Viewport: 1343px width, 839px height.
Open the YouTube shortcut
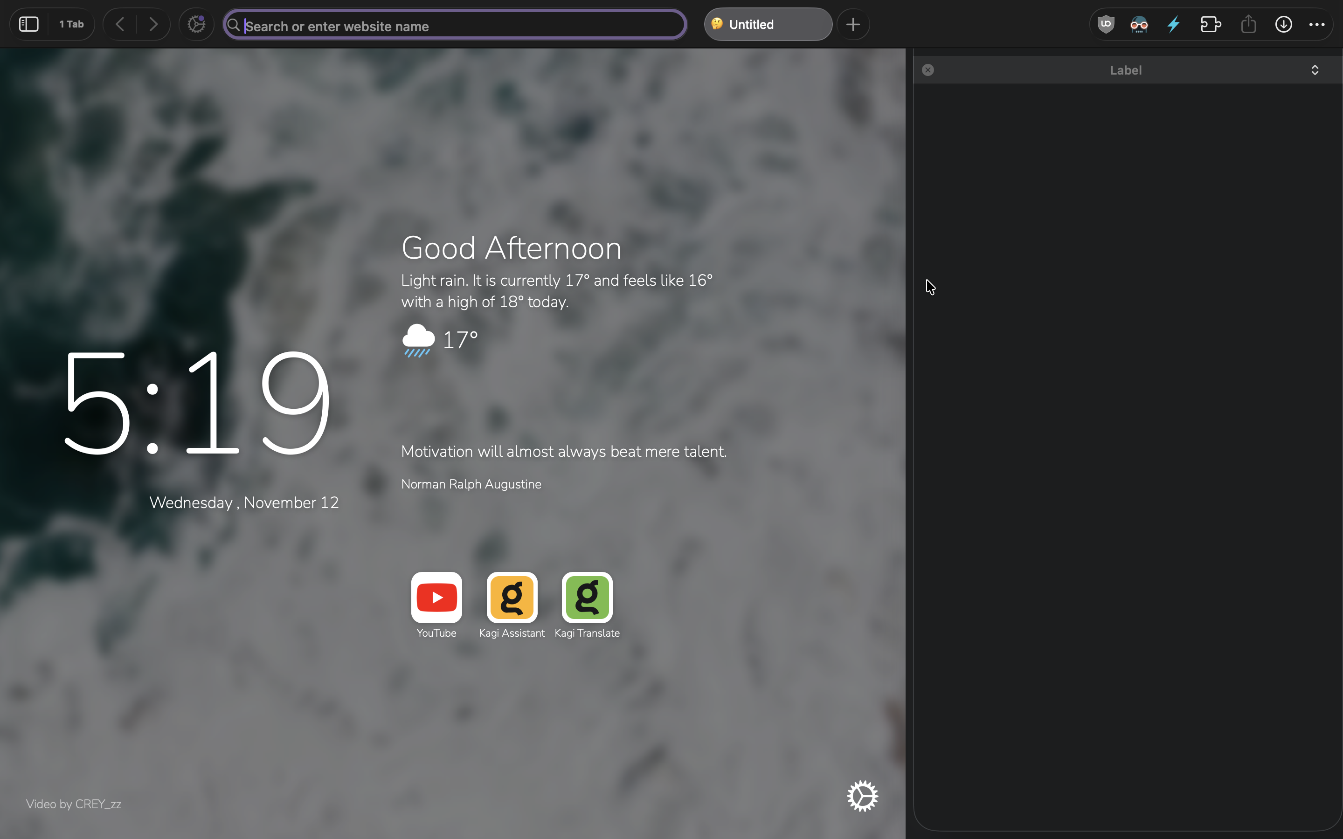[x=436, y=598]
